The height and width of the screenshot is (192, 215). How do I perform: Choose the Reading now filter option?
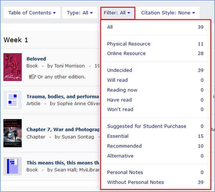[x=122, y=90]
